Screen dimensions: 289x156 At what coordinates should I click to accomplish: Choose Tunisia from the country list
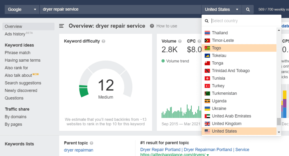point(239,78)
